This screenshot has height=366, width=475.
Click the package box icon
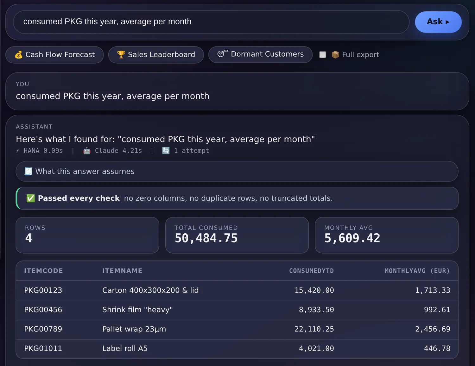pyautogui.click(x=335, y=55)
